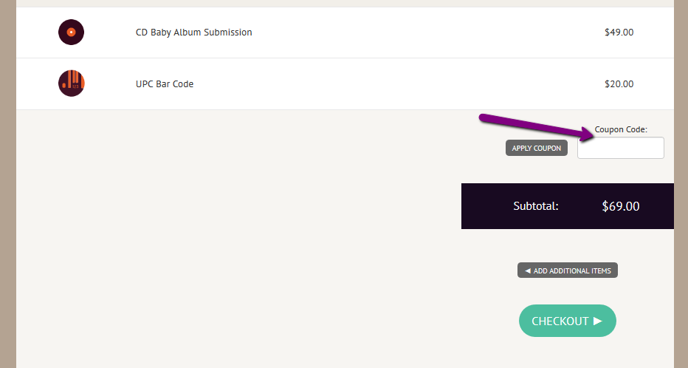Click the $20.00 bar code price
Image resolution: width=688 pixels, height=368 pixels.
(x=619, y=84)
